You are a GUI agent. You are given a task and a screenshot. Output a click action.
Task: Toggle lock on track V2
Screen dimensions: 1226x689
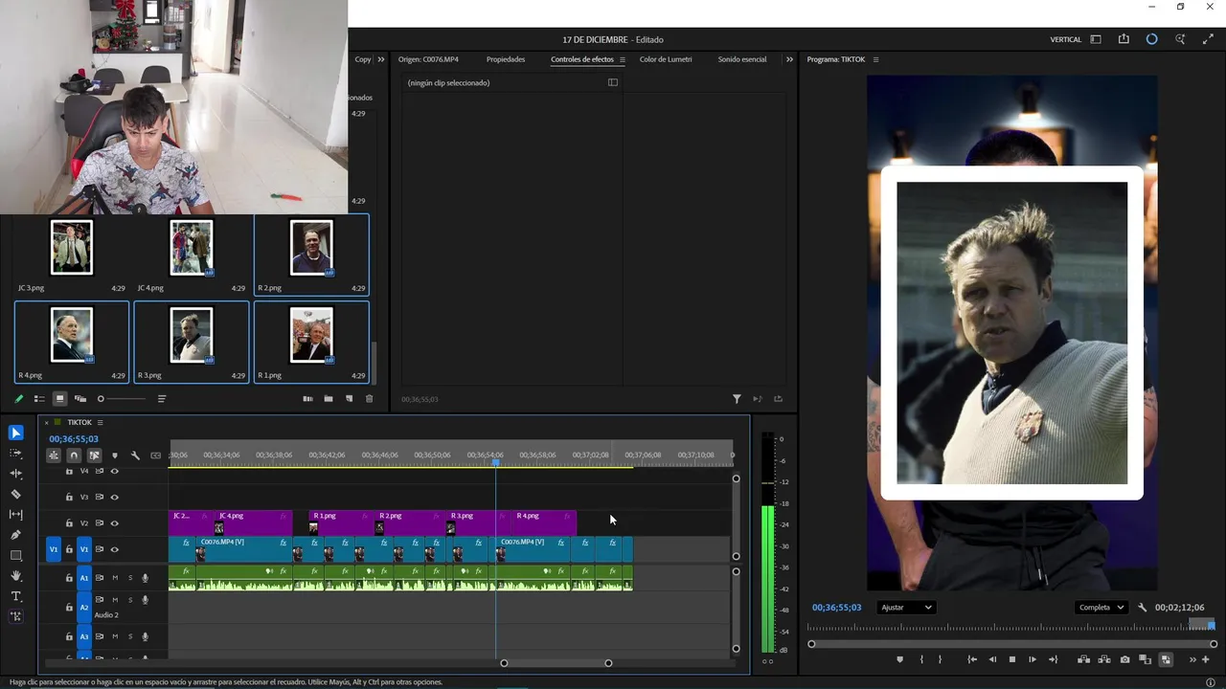pos(69,523)
